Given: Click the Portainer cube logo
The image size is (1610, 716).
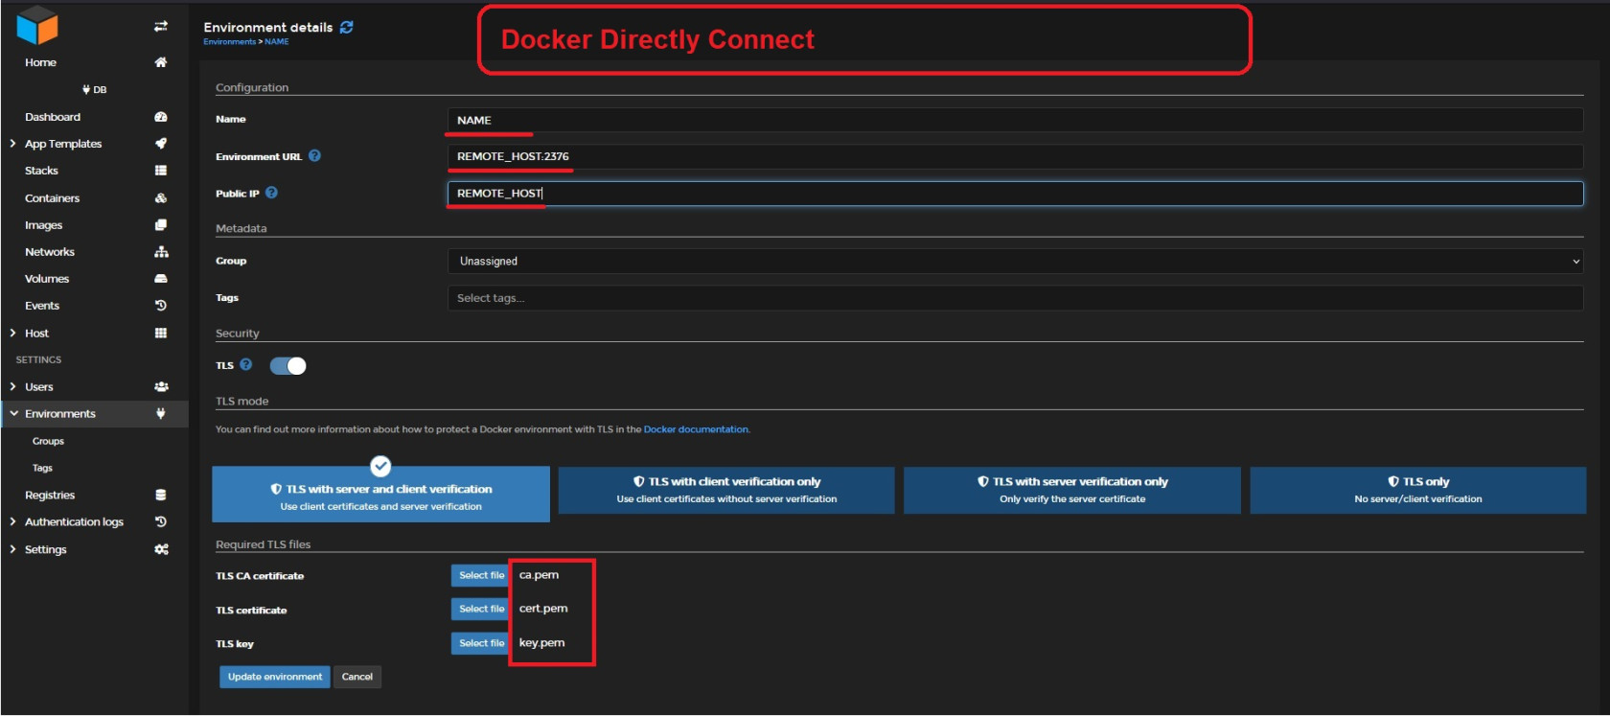Looking at the screenshot, I should [x=37, y=25].
